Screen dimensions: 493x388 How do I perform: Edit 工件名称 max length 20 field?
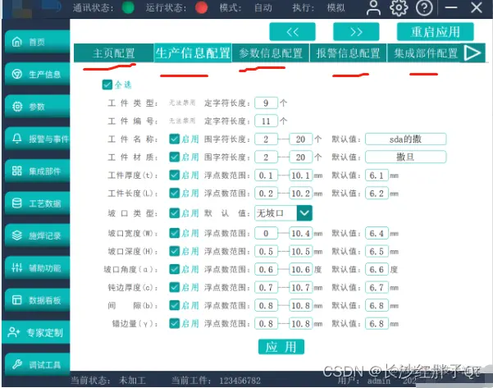[300, 139]
